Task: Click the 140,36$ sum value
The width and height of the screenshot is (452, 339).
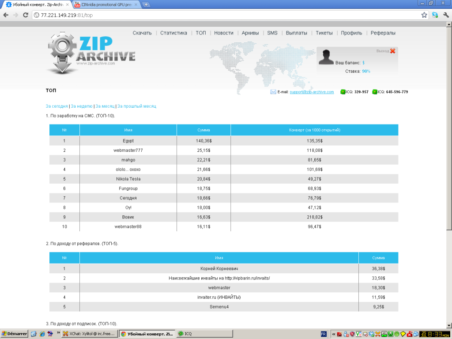Action: [x=204, y=141]
